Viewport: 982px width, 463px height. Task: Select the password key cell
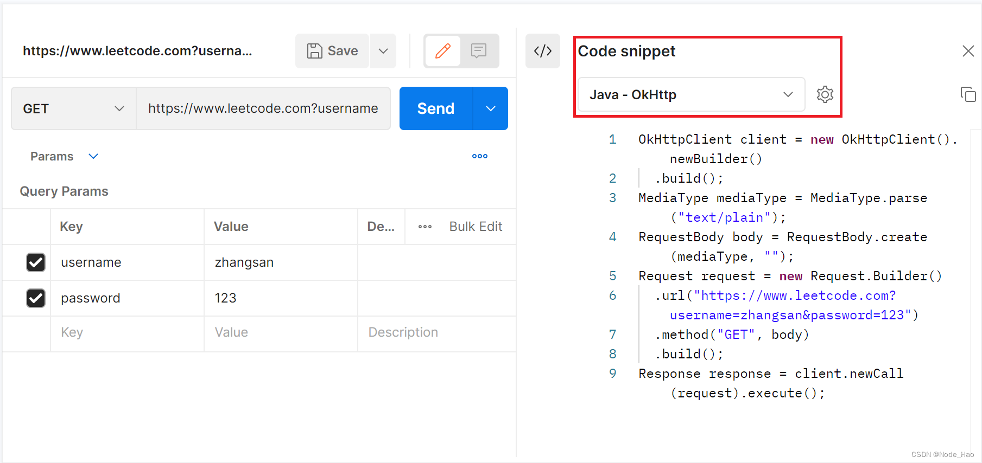click(128, 298)
